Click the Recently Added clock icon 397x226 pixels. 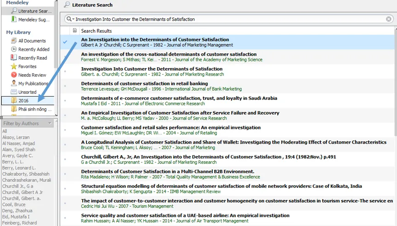pos(14,49)
